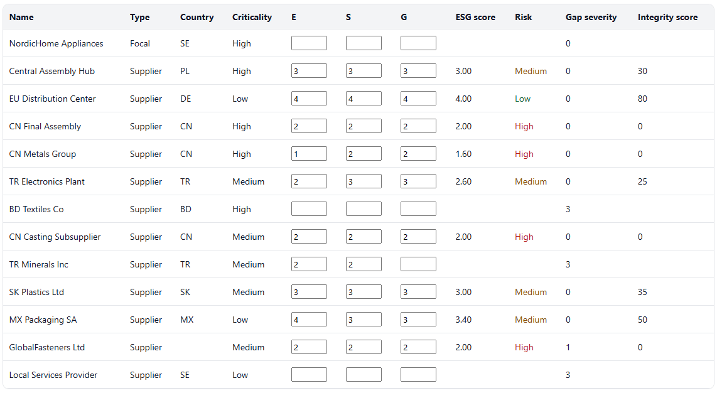Click the E score input for NordicHome Appliances
The width and height of the screenshot is (717, 393).
click(x=309, y=43)
